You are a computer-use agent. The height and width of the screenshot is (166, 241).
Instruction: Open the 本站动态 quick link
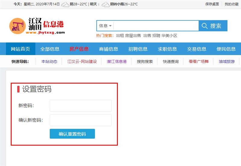(49, 62)
